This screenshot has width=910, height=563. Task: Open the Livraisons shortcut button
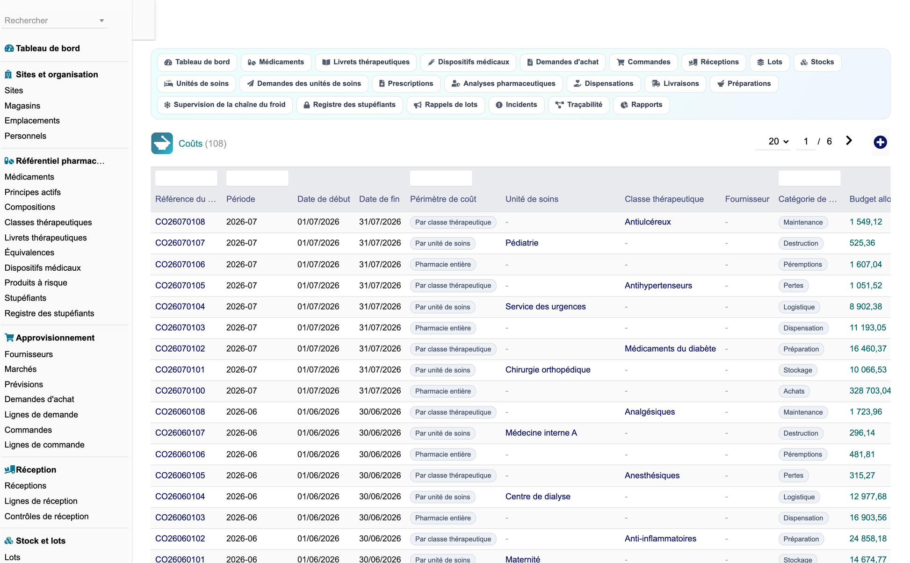[x=675, y=84]
